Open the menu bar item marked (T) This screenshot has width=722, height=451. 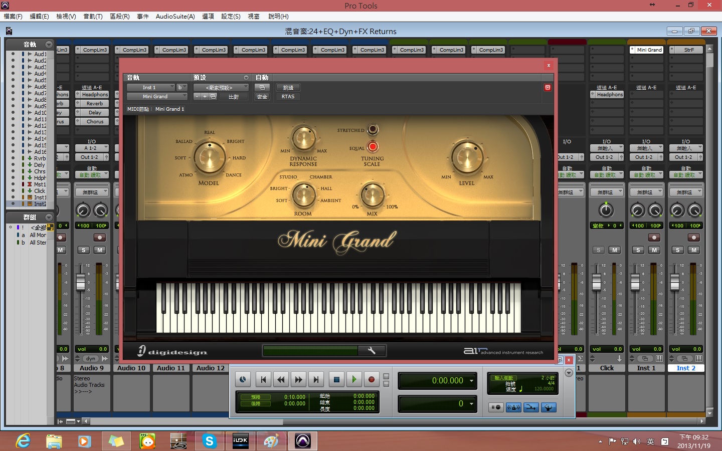coord(93,16)
